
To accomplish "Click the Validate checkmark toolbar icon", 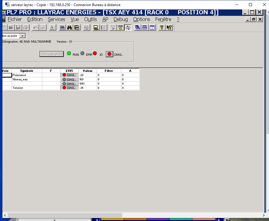I will 43,27.
